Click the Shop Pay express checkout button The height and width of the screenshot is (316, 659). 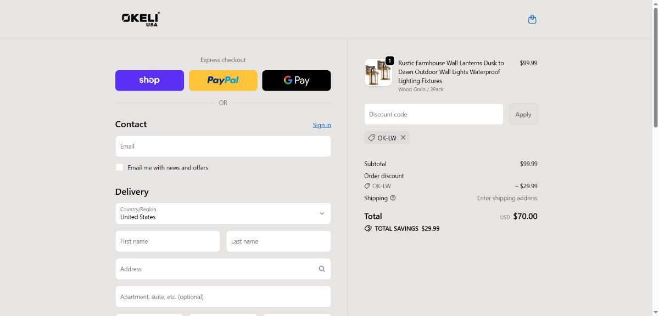tap(149, 81)
